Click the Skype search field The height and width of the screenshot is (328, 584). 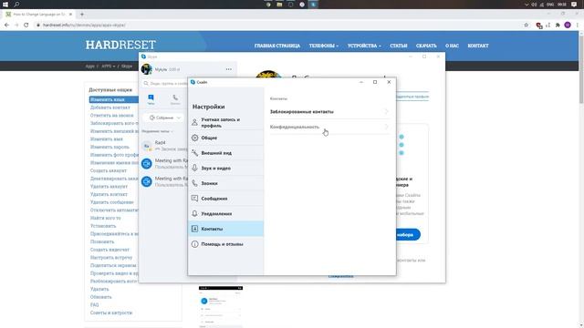click(x=165, y=83)
